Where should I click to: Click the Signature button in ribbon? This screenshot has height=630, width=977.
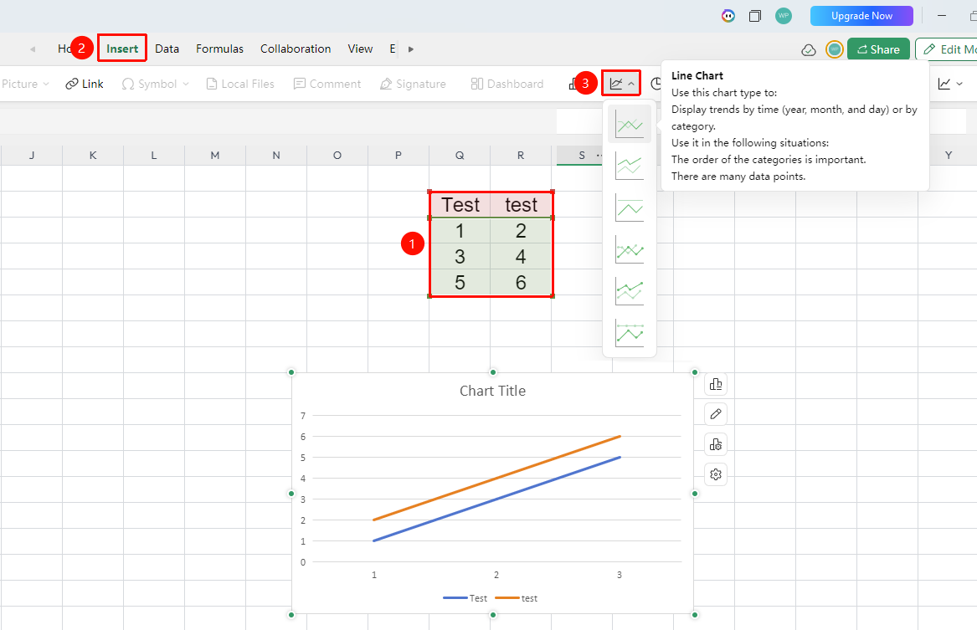(x=413, y=84)
